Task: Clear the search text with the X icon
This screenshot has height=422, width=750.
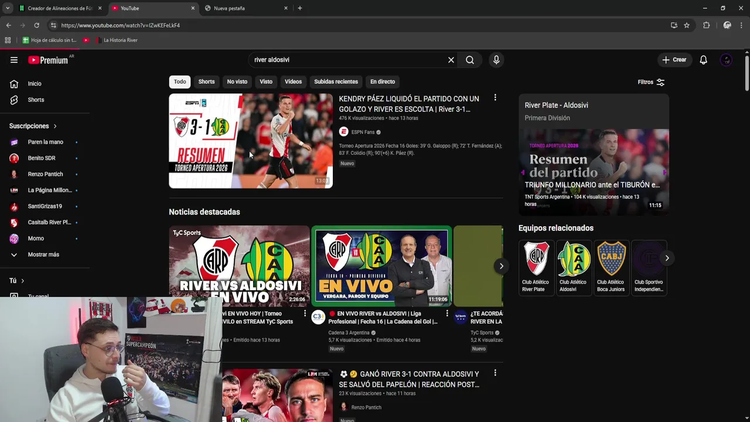Action: pyautogui.click(x=451, y=60)
